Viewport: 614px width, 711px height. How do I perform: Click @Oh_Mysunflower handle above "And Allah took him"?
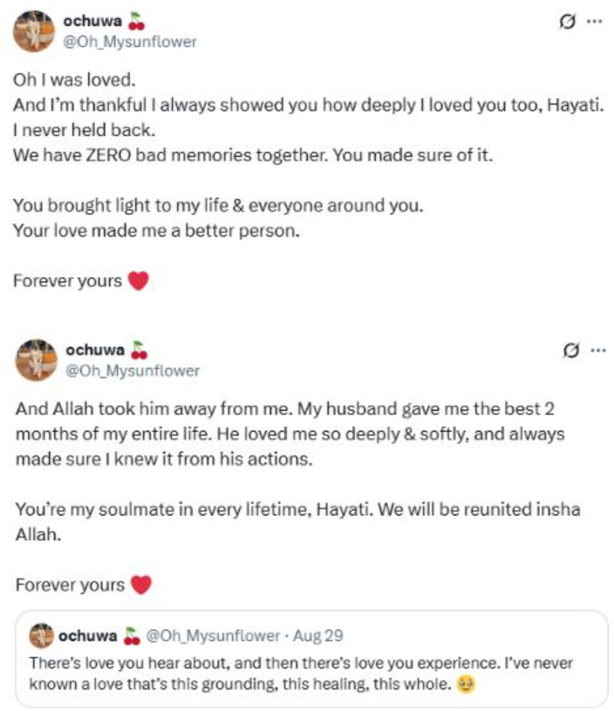tap(133, 371)
